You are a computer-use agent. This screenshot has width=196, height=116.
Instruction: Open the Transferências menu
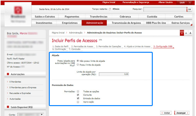coord(99,17)
